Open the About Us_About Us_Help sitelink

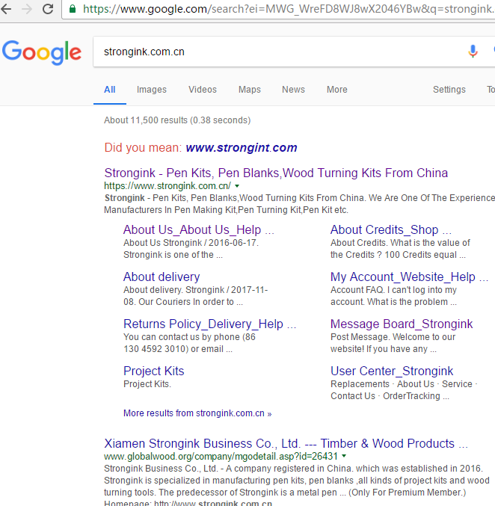click(199, 229)
